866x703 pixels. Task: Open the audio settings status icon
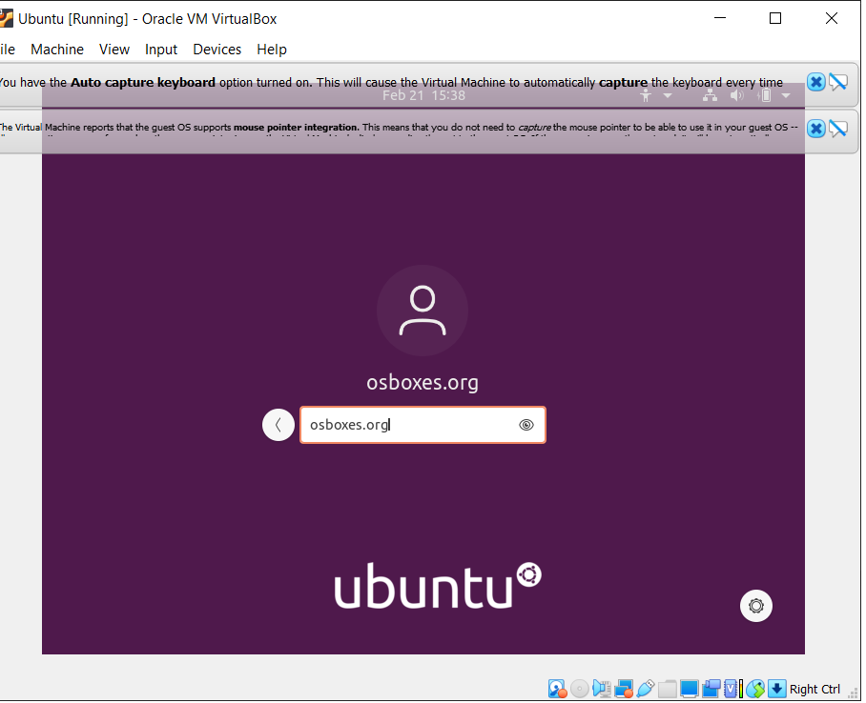[601, 689]
